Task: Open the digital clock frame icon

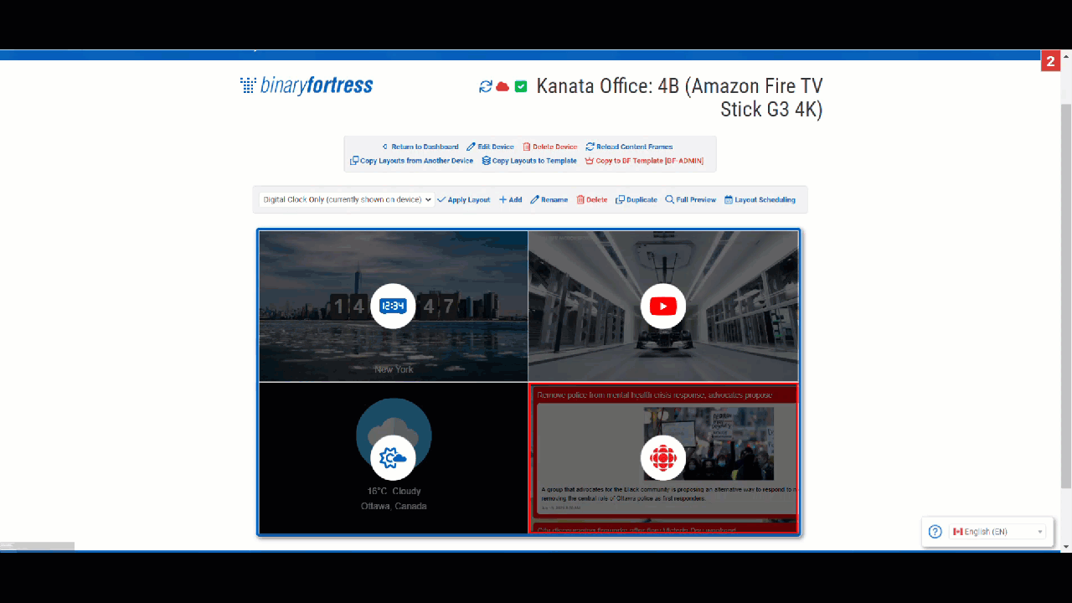Action: pyautogui.click(x=393, y=307)
